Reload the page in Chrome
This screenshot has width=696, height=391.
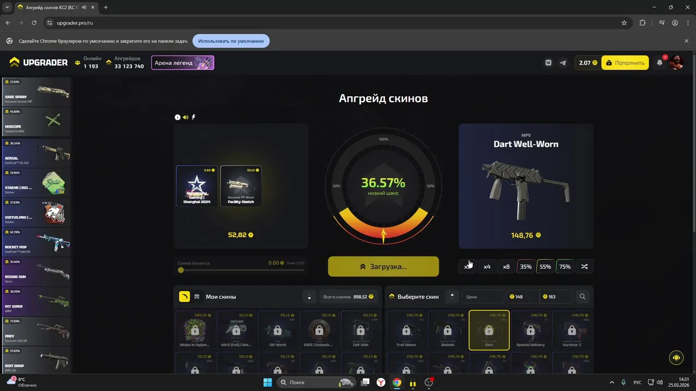34,23
